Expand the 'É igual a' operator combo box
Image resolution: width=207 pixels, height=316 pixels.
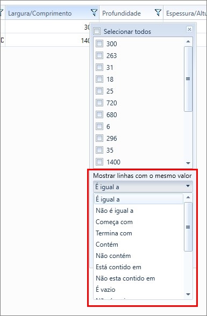[x=143, y=186]
